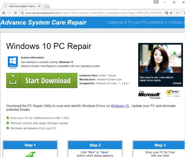
Task: Click the 'Eliminate all Malware from your PC' text
Action: (x=33, y=128)
